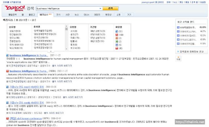Filter by type 보고서(30)
The image size is (209, 127).
pyautogui.click(x=75, y=48)
